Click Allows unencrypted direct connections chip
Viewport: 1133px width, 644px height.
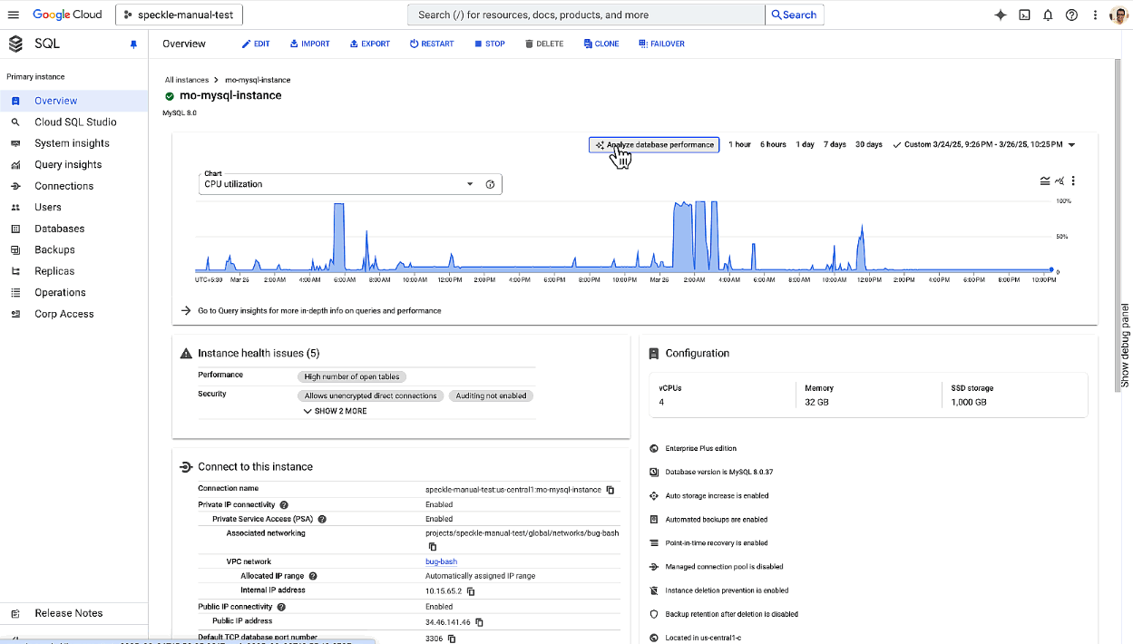coord(370,395)
